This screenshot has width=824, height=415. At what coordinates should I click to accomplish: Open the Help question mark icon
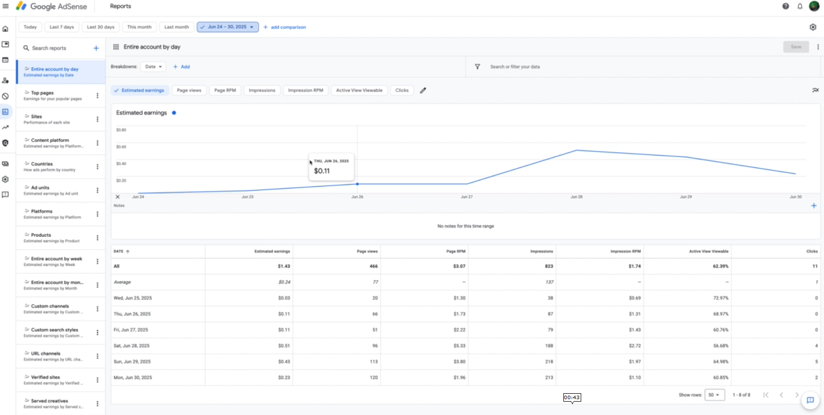coord(786,6)
